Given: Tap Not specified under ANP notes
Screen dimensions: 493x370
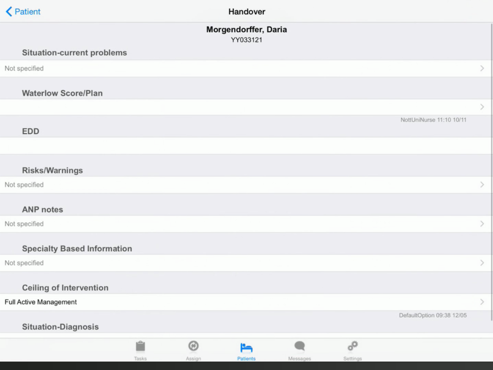Looking at the screenshot, I should [x=24, y=224].
